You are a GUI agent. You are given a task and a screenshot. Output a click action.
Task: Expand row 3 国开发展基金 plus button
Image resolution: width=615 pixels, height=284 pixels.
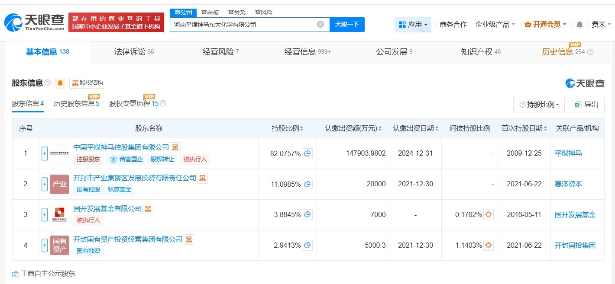[45, 215]
